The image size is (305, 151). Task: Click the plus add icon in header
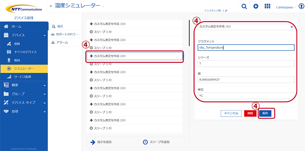(256, 6)
